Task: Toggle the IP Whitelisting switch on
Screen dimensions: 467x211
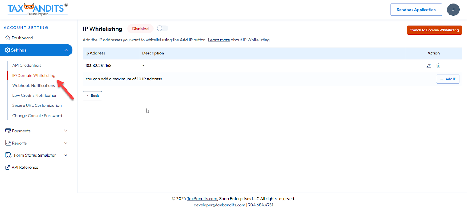Action: [162, 28]
